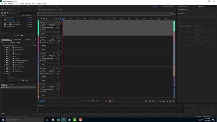This screenshot has height=122, width=217.
Task: Click the red Record button
Action: pos(107,101)
